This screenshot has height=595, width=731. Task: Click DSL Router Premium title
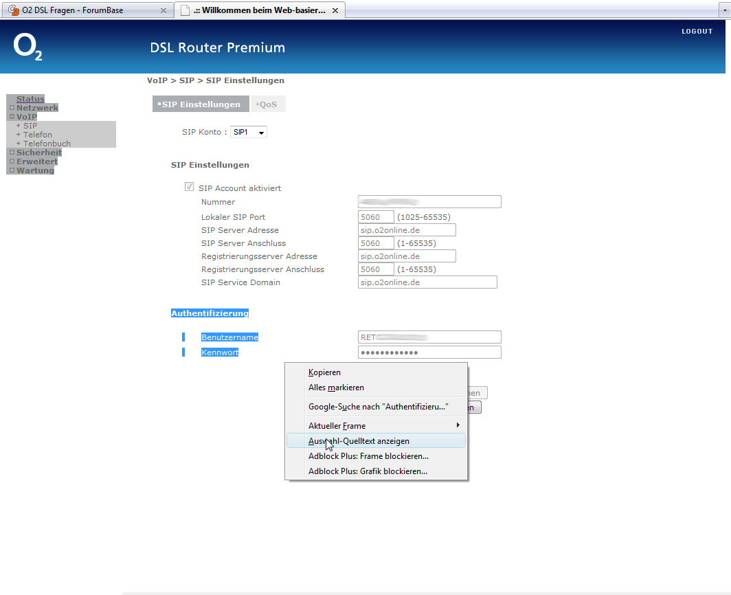tap(217, 47)
